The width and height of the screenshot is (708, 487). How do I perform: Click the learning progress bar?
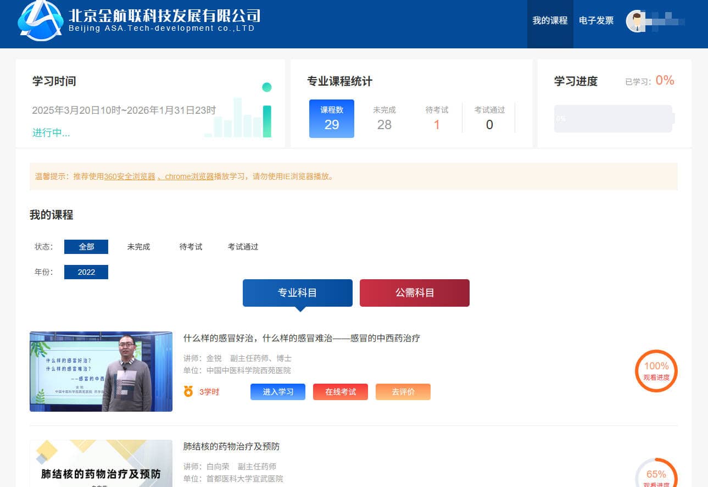(x=614, y=119)
